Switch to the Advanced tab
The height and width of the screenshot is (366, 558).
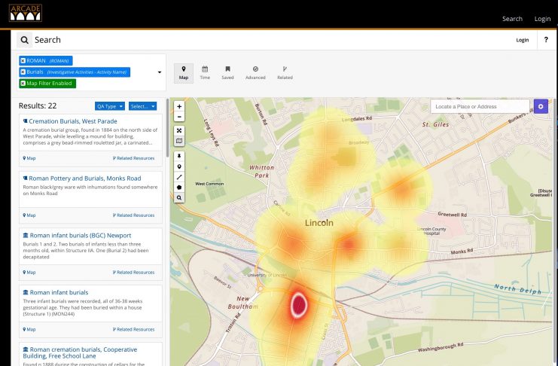255,72
